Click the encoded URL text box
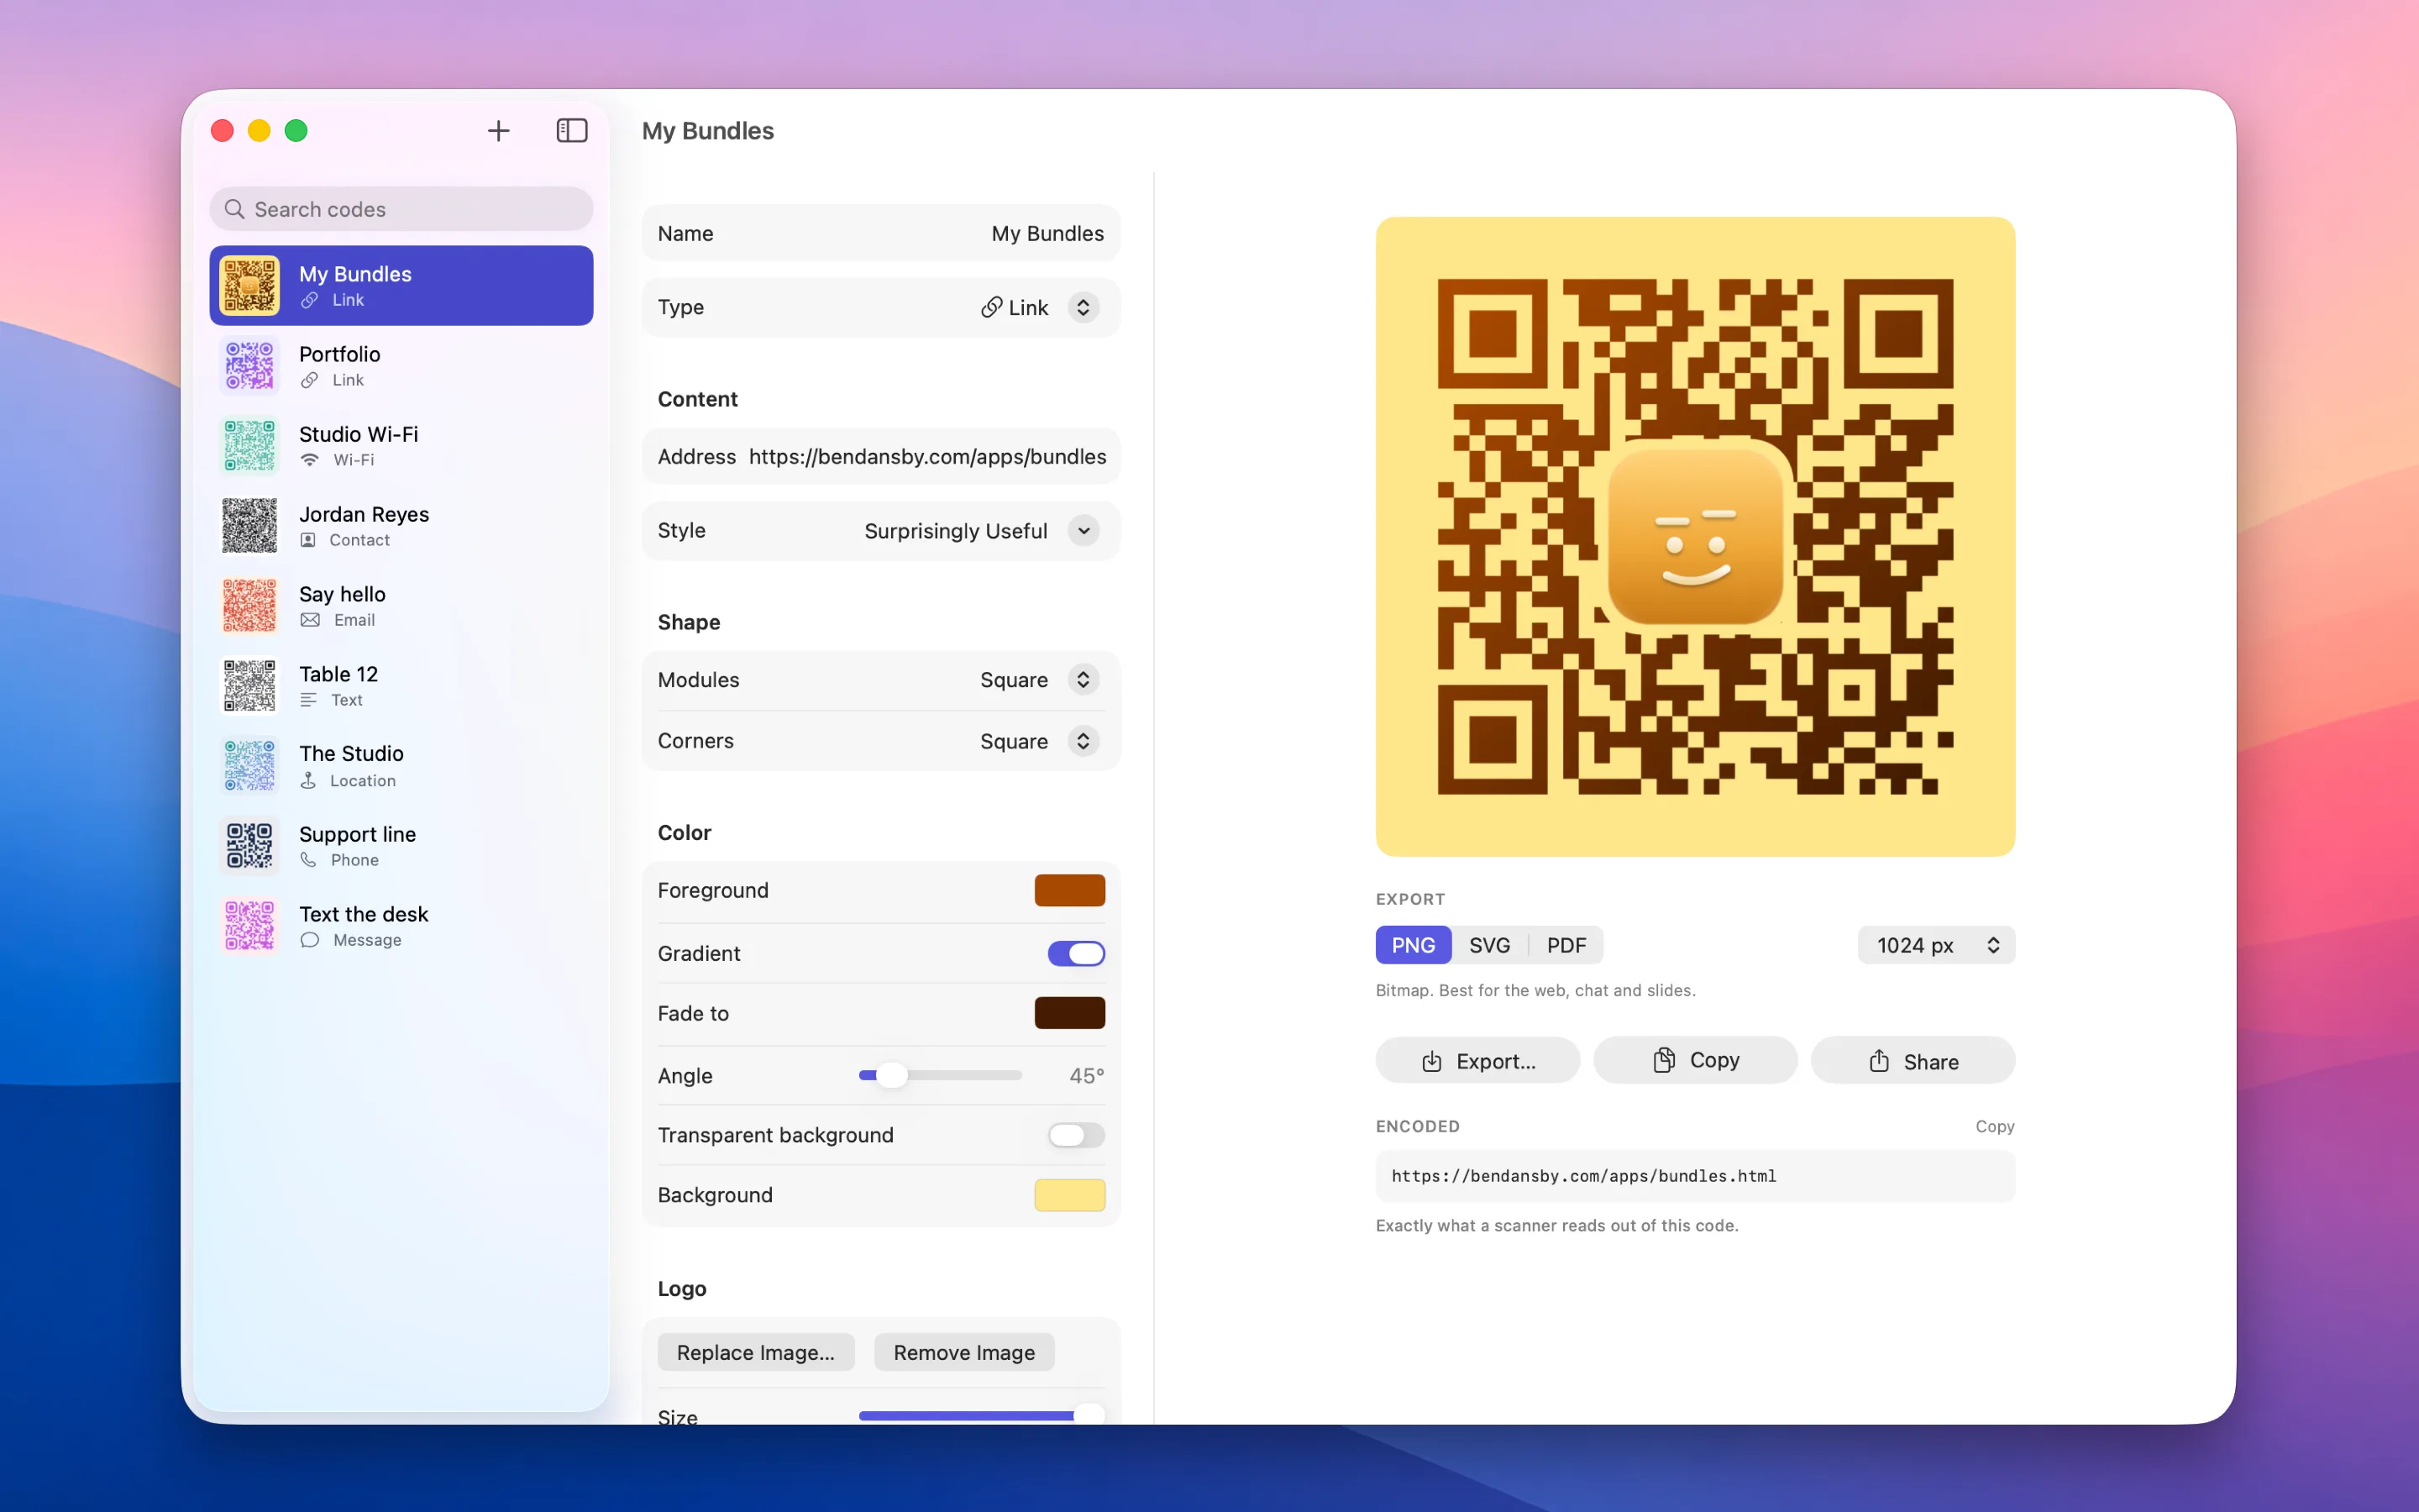2419x1512 pixels. tap(1695, 1176)
